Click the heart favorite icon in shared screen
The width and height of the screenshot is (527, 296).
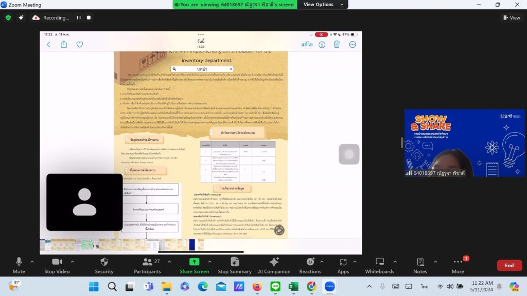coord(80,44)
